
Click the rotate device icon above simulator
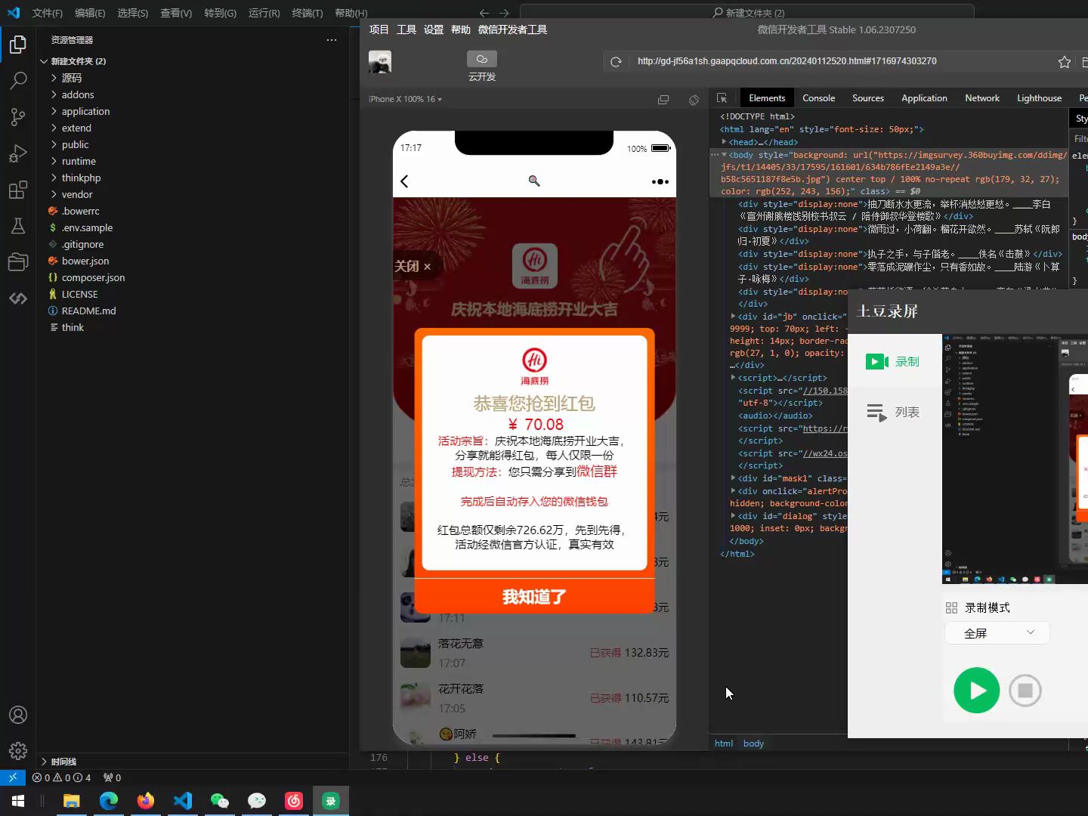pos(694,100)
